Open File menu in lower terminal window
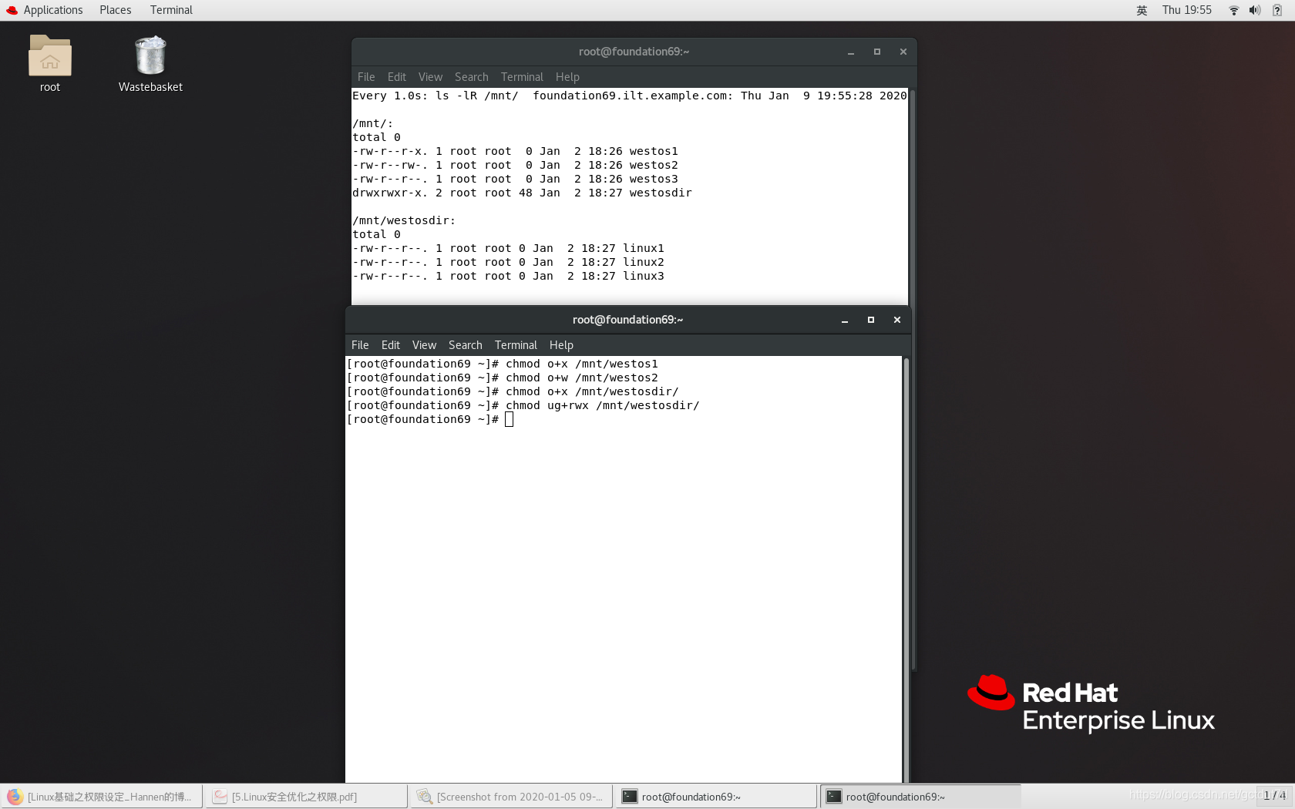The height and width of the screenshot is (809, 1295). click(x=360, y=345)
